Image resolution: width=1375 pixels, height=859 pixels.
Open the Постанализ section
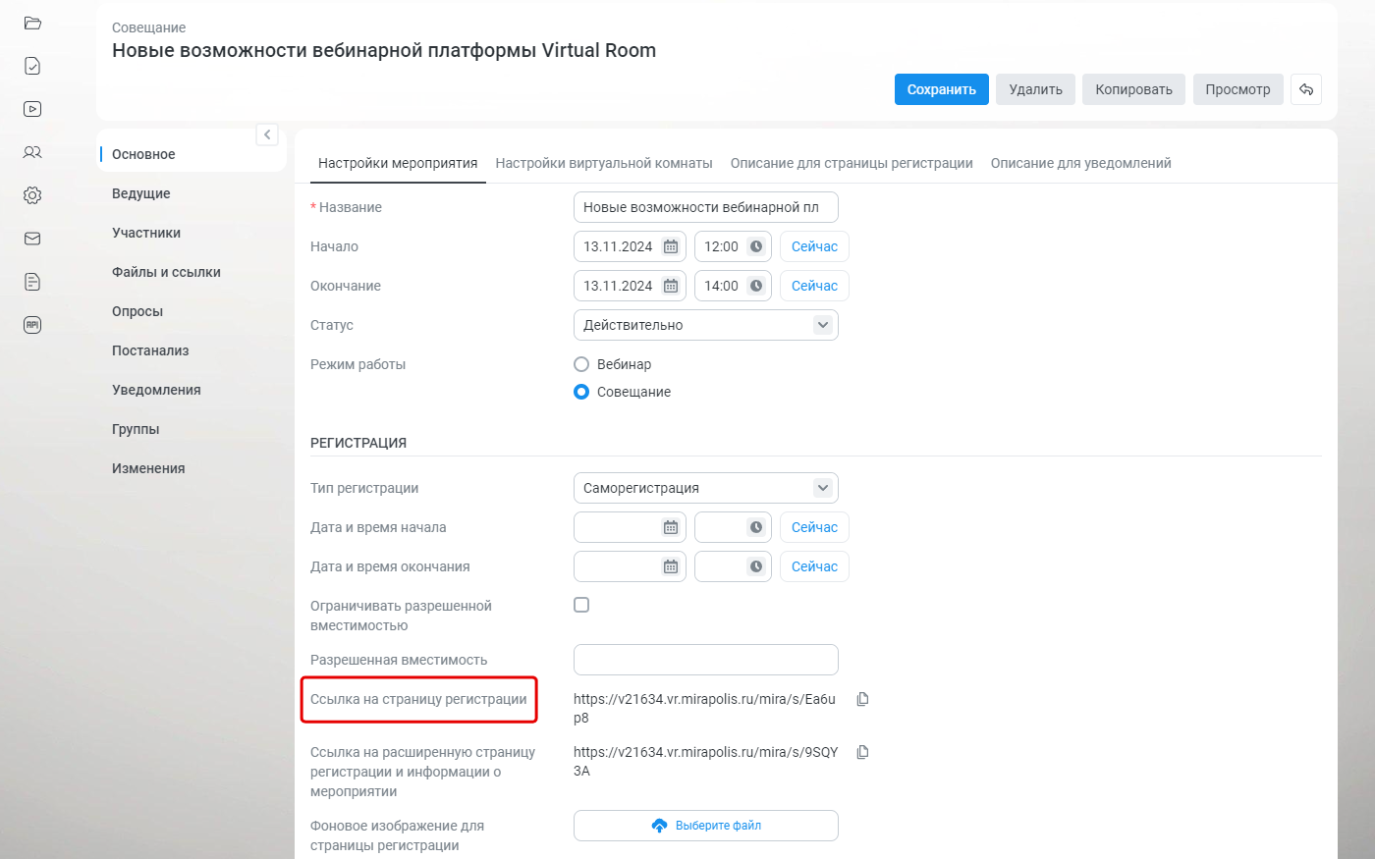(x=150, y=350)
